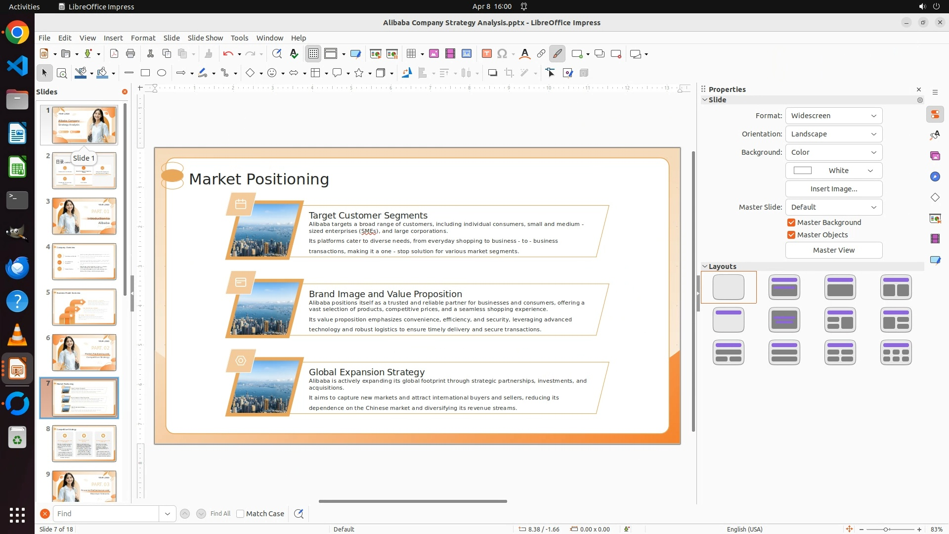The height and width of the screenshot is (534, 949).
Task: Open the Master Slide Default dropdown
Action: [x=833, y=207]
